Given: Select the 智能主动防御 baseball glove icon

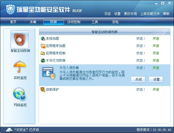Looking at the screenshot, I should click(20, 39).
